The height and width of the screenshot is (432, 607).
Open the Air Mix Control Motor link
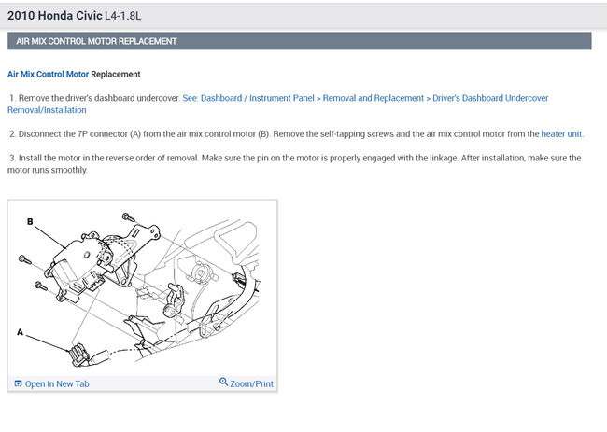[x=48, y=75]
